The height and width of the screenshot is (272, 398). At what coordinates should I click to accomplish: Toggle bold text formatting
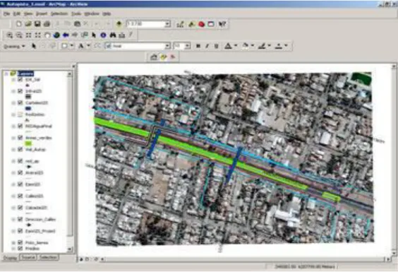click(198, 46)
